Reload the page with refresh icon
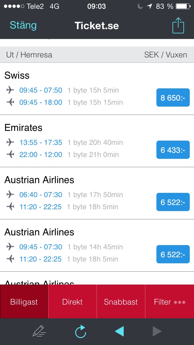Viewport: 194px width, 345px height. pos(81,331)
